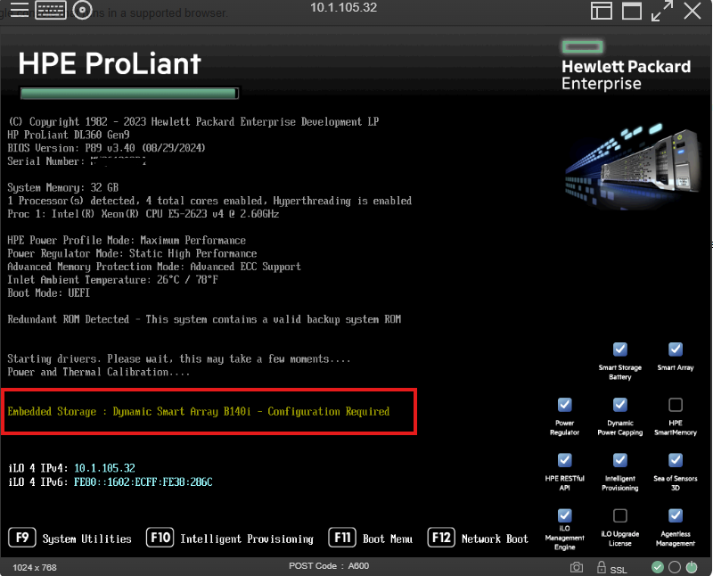Click the BIOS Version P89 v3.40 line
This screenshot has width=713, height=576.
(106, 148)
